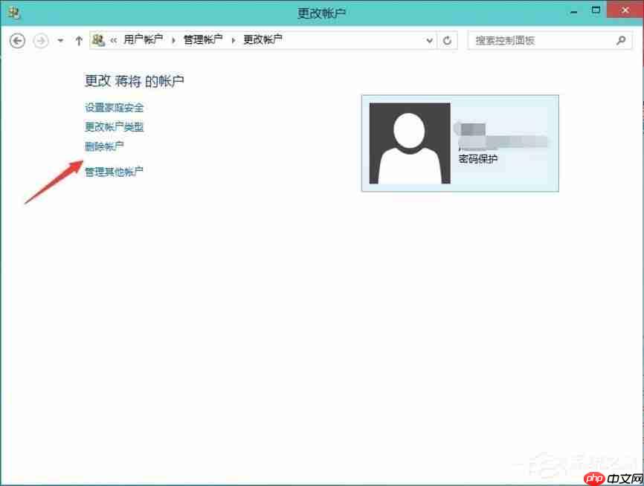This screenshot has width=644, height=486.
Task: Open 更改帐户类型 link
Action: pos(115,127)
